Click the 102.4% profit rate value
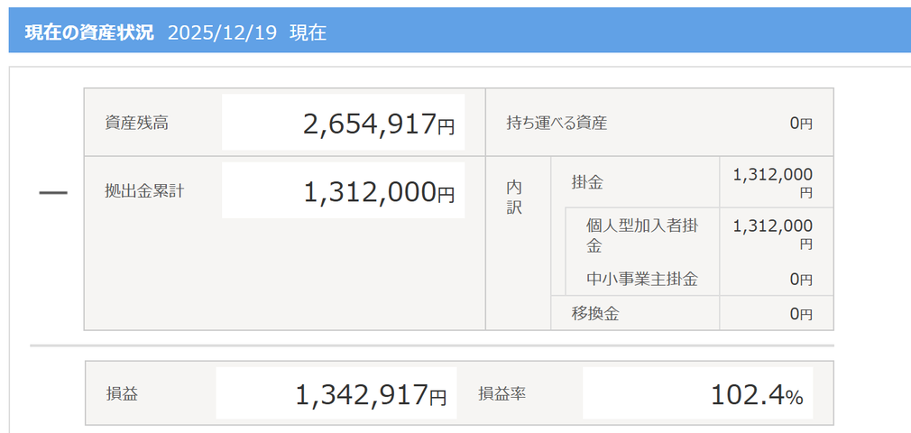Viewport: 911px width, 433px height. coord(756,395)
